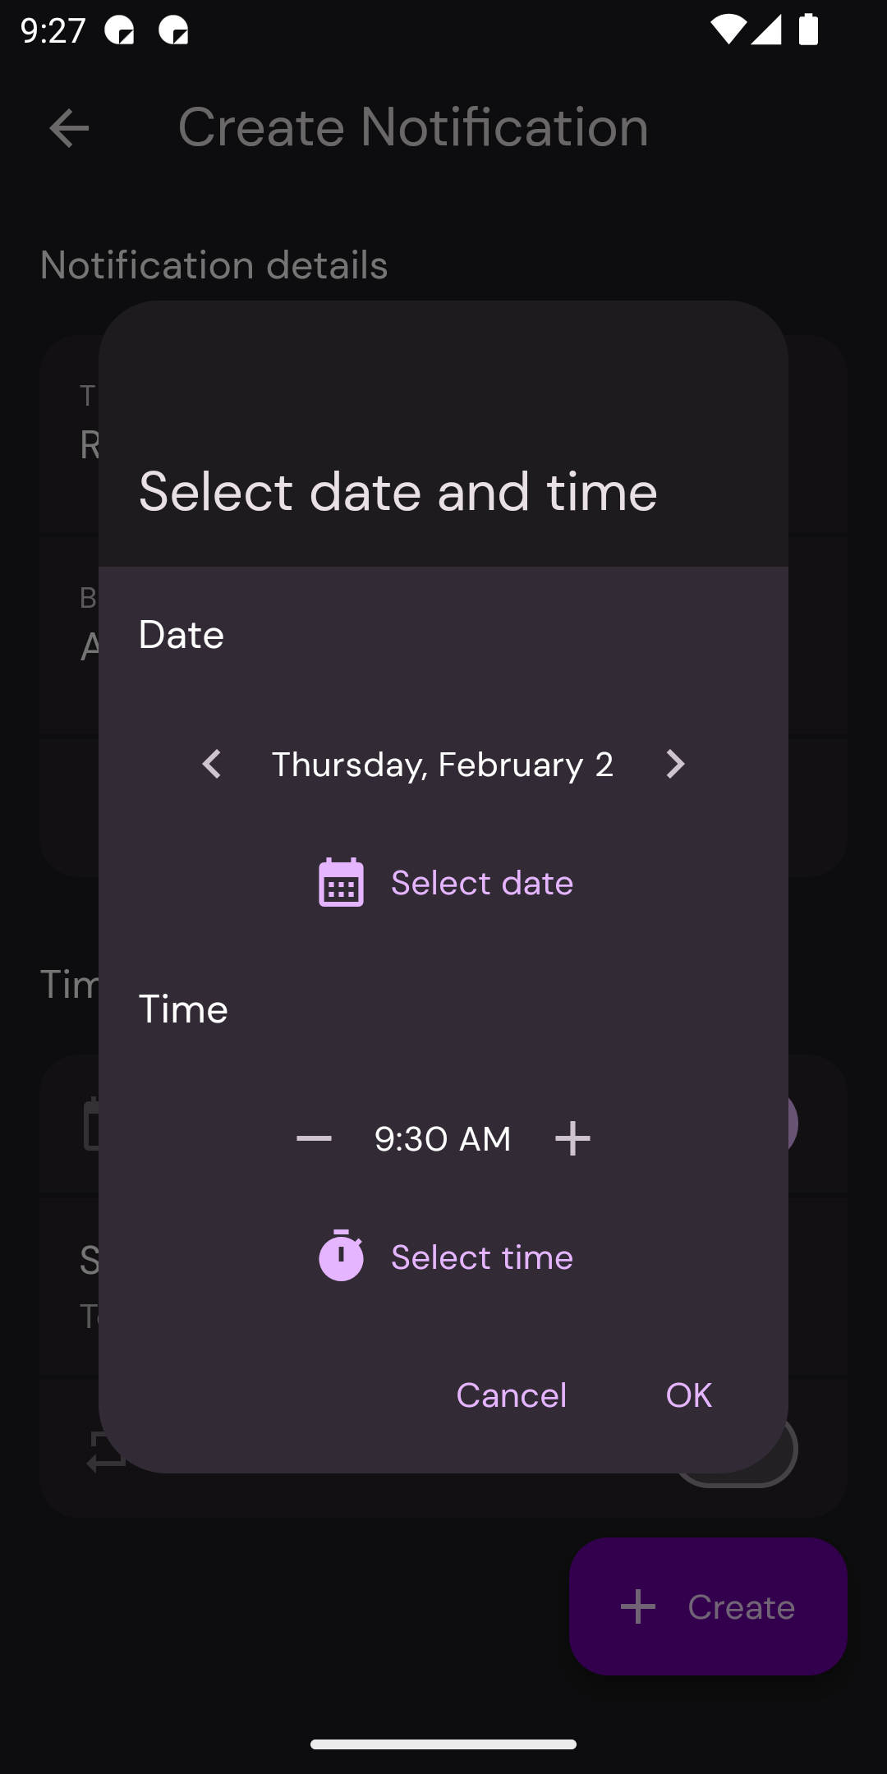Go to the previous date with left chevron
Image resolution: width=887 pixels, height=1774 pixels.
212,765
